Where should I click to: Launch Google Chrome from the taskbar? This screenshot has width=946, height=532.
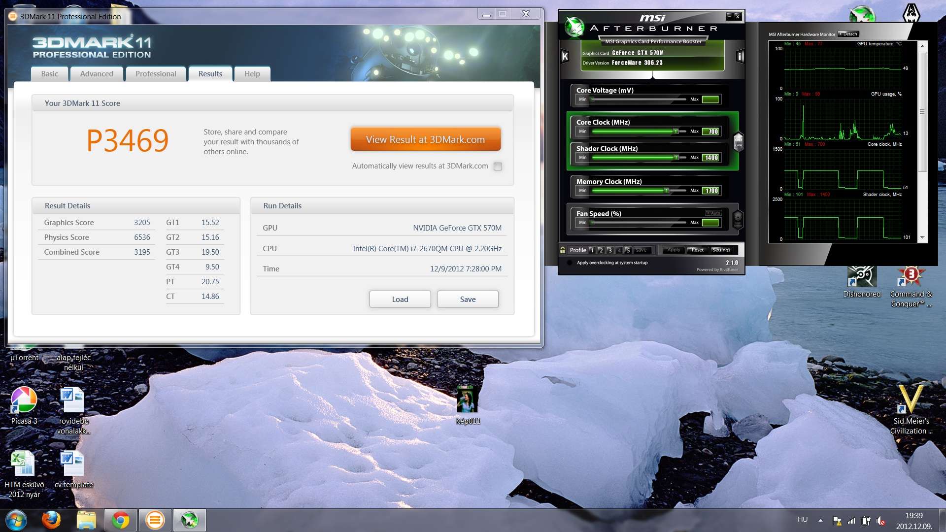(x=121, y=520)
